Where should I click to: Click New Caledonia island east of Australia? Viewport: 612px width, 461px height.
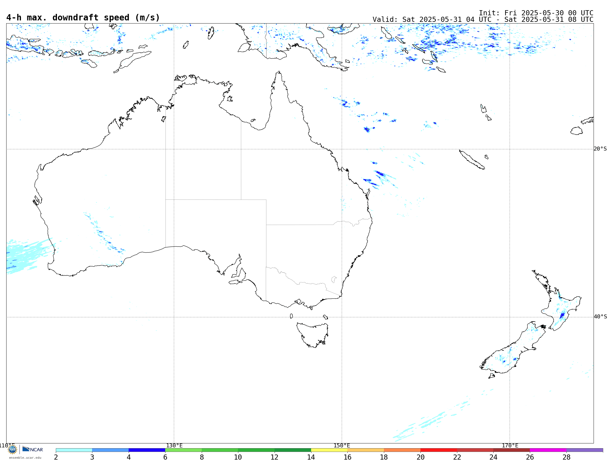[472, 160]
